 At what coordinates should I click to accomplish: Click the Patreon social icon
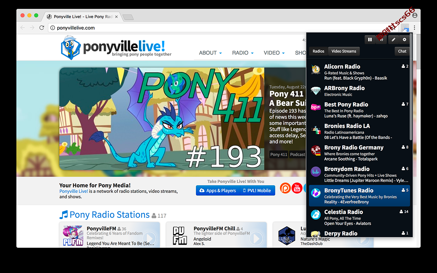[285, 188]
